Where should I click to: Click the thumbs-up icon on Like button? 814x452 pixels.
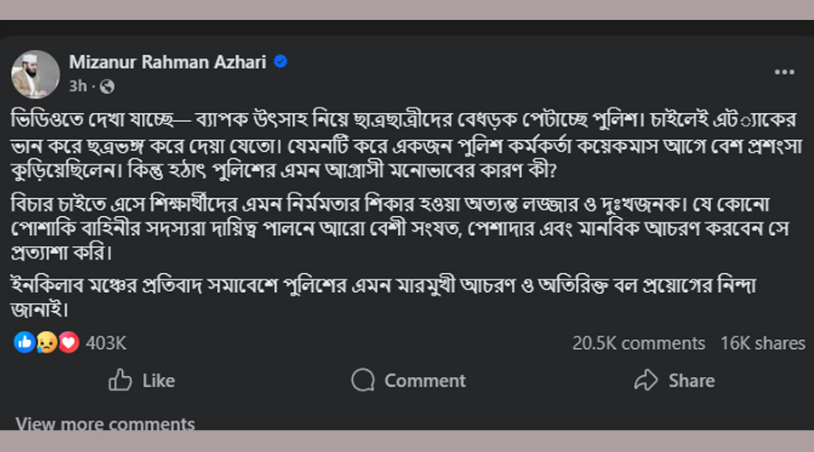coord(121,380)
